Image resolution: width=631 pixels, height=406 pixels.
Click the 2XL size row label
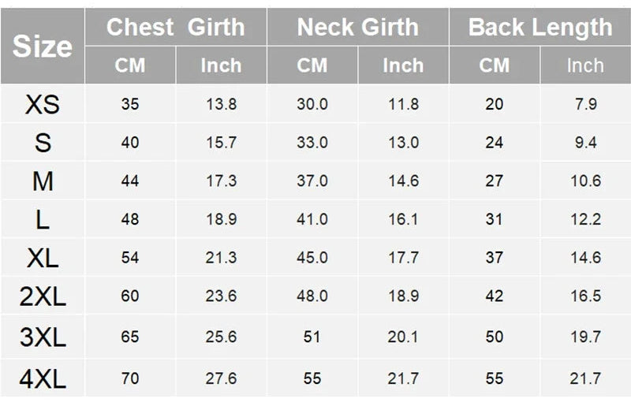pos(43,296)
